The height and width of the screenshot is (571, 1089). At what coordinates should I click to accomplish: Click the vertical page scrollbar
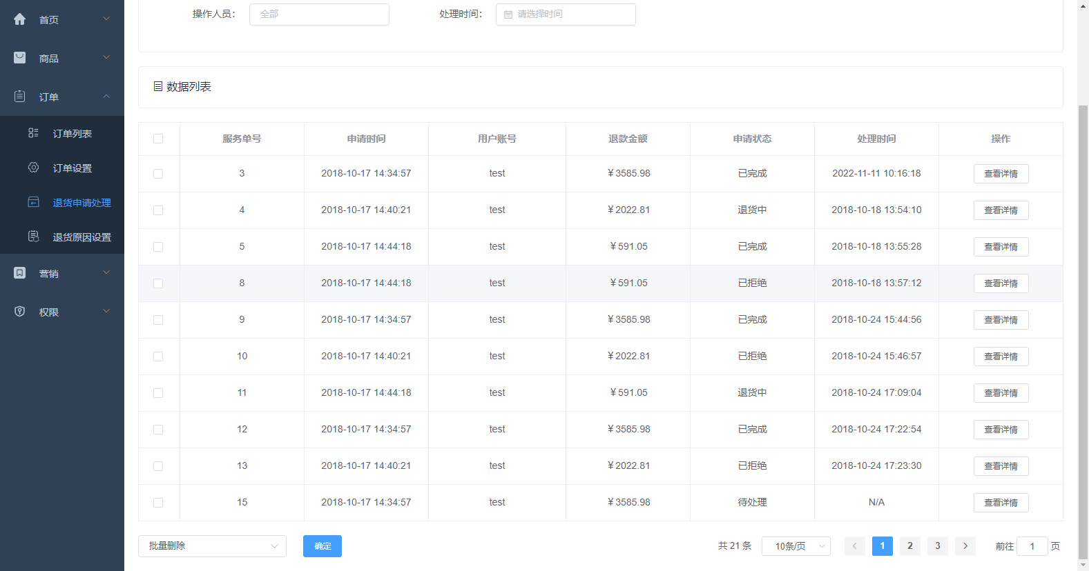1083,331
